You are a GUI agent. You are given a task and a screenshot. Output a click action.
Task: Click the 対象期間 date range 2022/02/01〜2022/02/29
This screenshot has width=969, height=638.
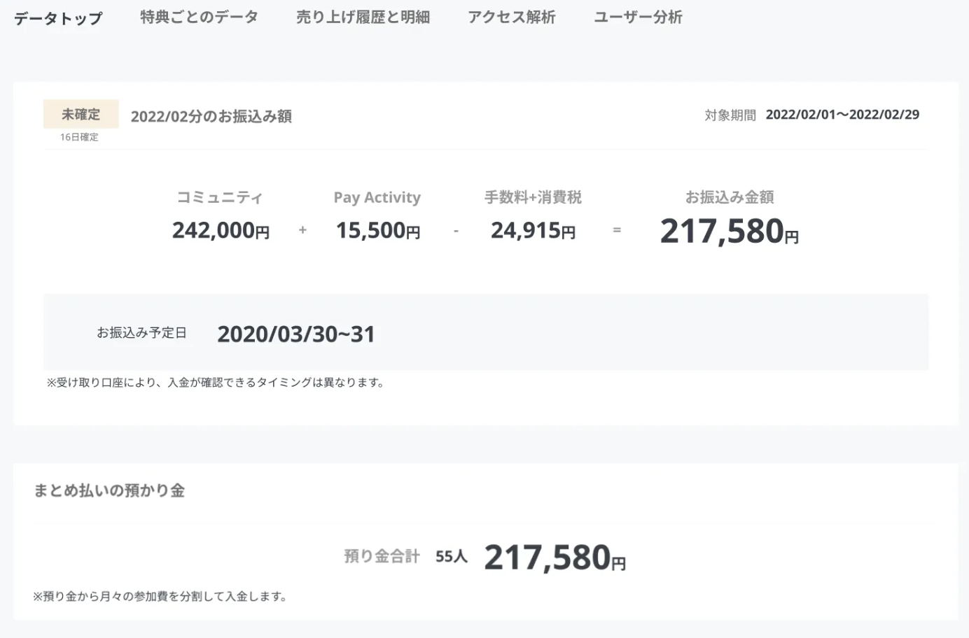[842, 115]
